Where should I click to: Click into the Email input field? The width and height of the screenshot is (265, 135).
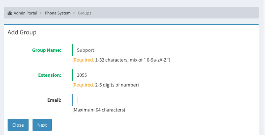point(164,100)
